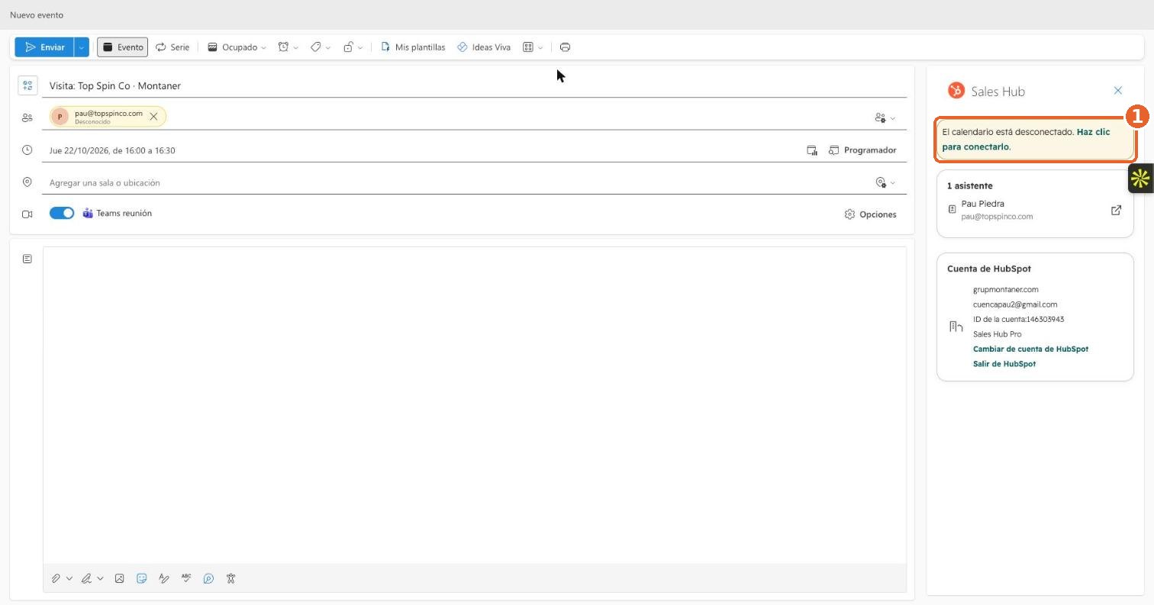Expand the arrow next to the paperclip

(x=69, y=578)
